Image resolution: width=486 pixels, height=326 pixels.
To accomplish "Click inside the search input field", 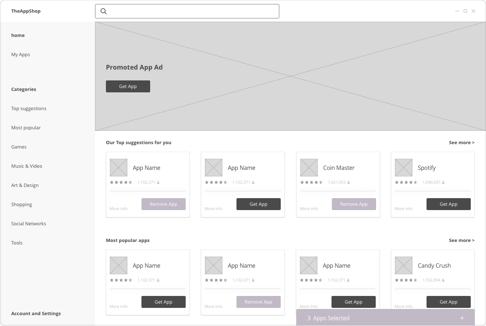I will (x=192, y=11).
